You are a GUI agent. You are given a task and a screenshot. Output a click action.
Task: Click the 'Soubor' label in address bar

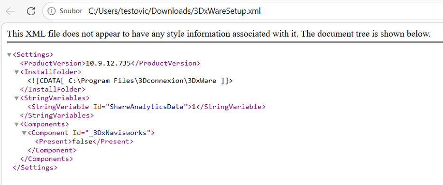(x=71, y=11)
